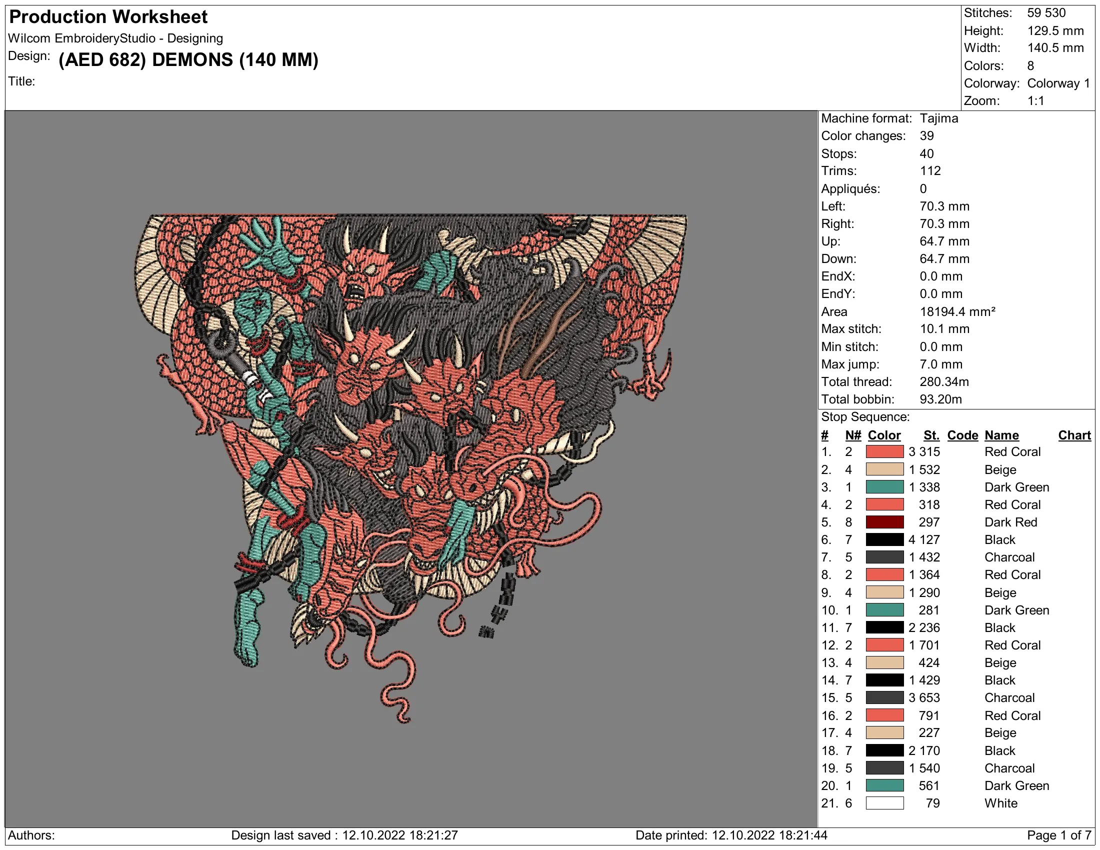
Task: Select the Black swatch in stop 6
Action: click(x=884, y=540)
